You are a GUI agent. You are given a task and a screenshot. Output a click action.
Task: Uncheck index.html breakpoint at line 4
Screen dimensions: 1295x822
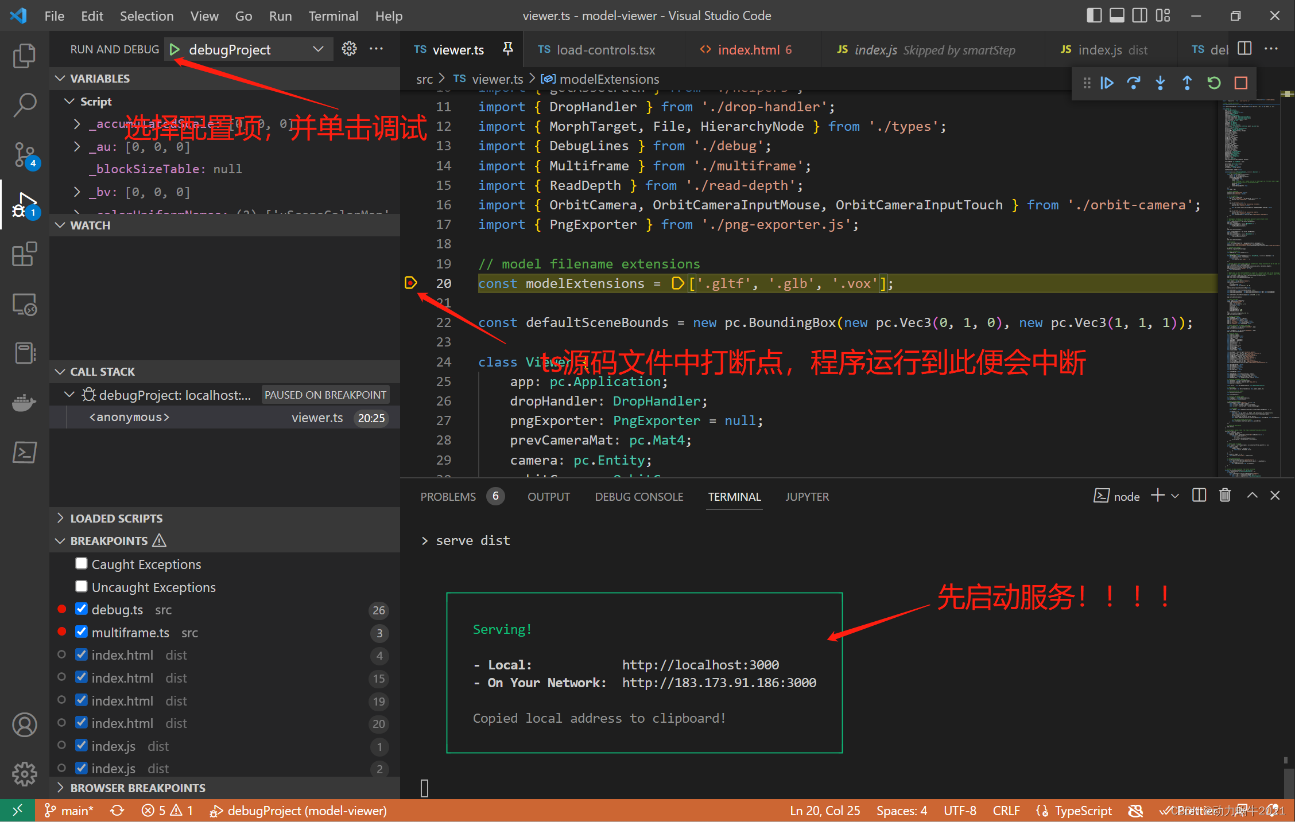tap(82, 655)
